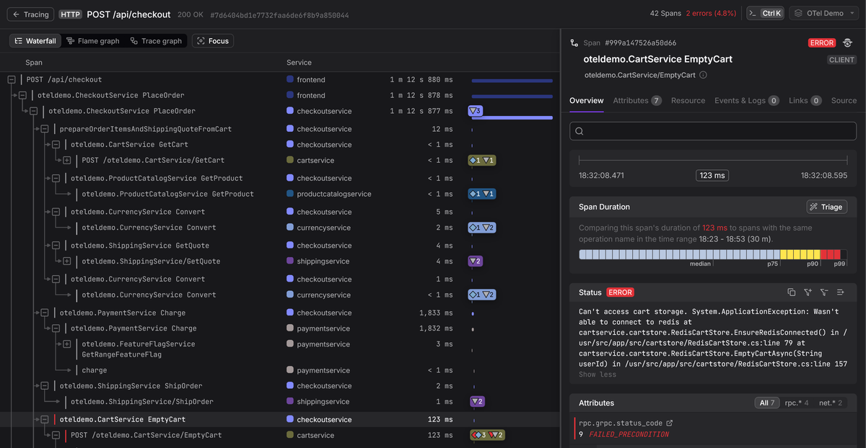Open the Attributes tab
866x448 pixels.
click(637, 101)
